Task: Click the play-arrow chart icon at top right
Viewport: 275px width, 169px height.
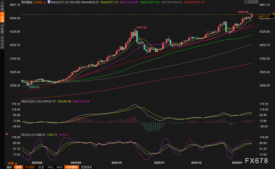Action: pos(253,2)
